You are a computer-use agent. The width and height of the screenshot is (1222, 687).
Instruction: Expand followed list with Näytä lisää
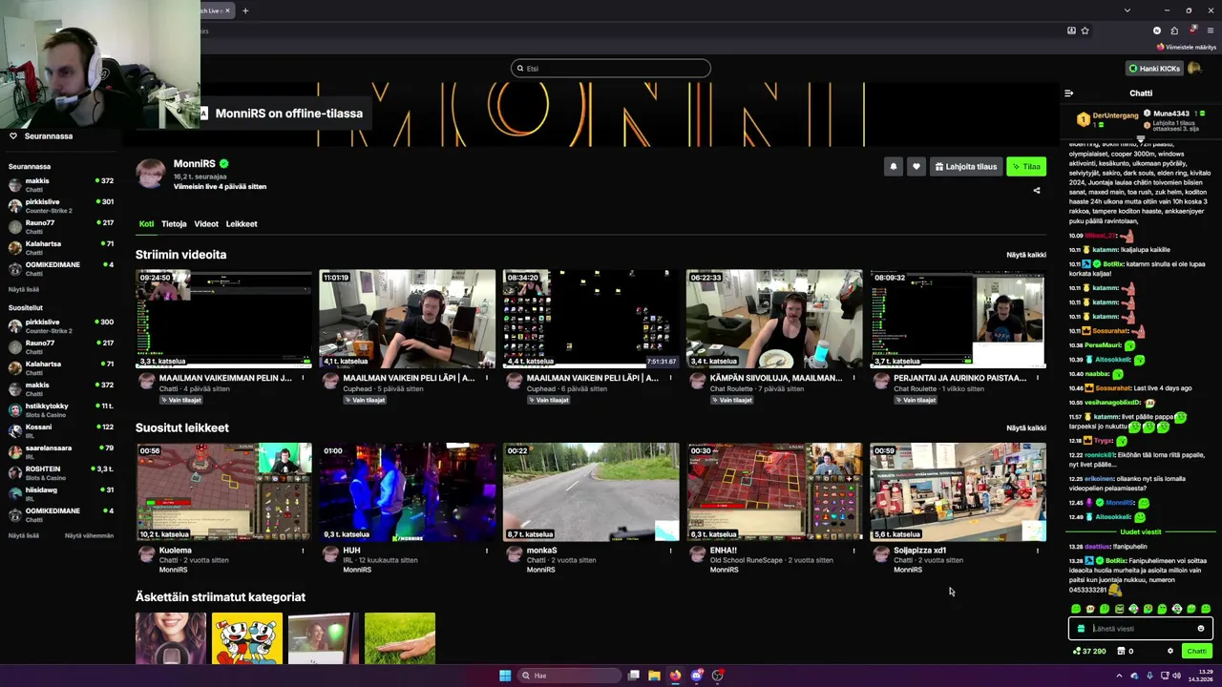click(x=24, y=289)
